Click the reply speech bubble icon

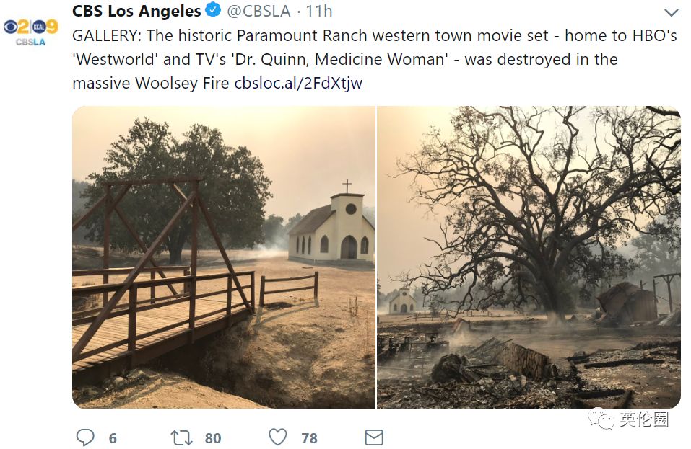(x=85, y=437)
